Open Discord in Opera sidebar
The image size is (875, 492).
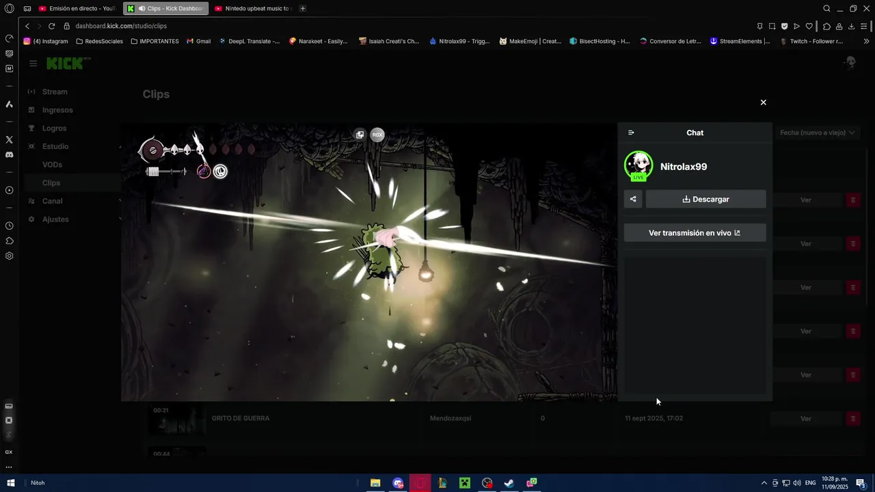[9, 155]
